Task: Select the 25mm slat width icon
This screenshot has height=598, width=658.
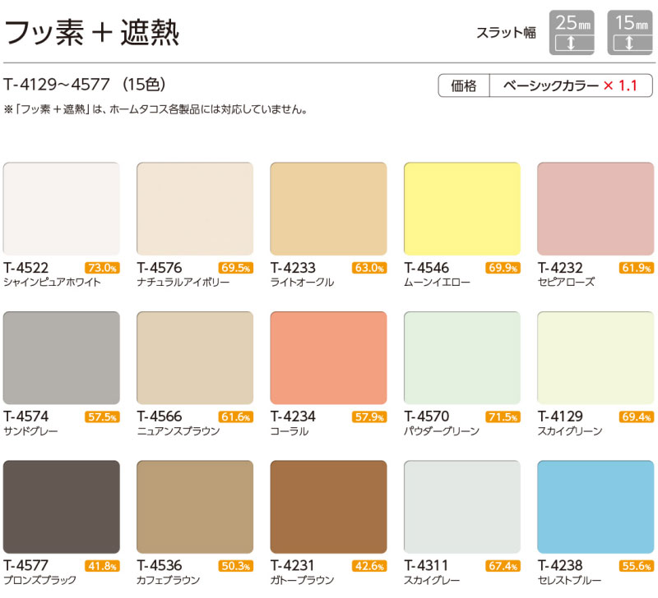Action: [x=572, y=34]
